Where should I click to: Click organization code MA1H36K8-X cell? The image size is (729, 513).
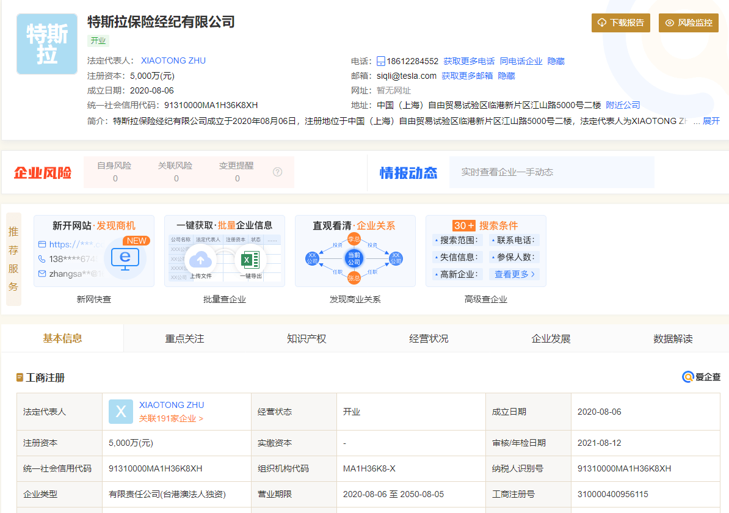[x=411, y=469]
